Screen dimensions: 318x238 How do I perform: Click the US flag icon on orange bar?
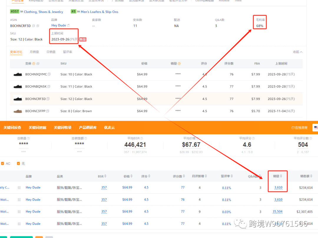(x=316, y=128)
